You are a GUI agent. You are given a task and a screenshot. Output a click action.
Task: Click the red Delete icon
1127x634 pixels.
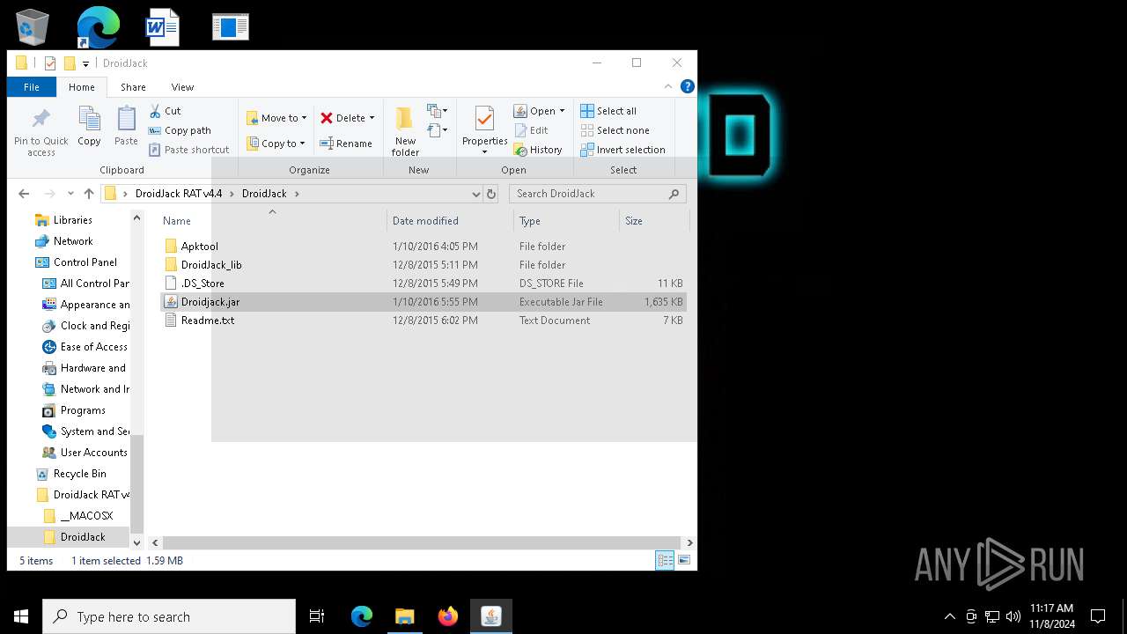pyautogui.click(x=327, y=118)
